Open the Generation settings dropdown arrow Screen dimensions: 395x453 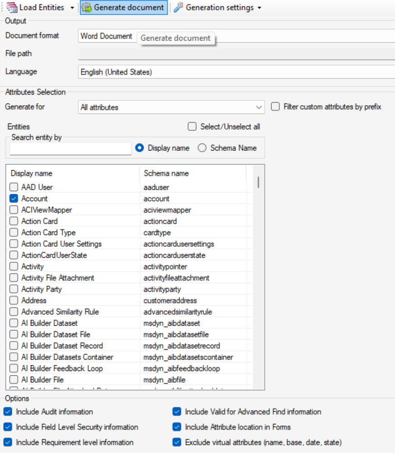[259, 8]
